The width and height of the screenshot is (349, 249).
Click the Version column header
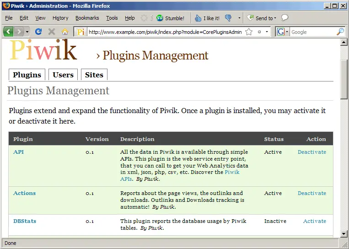[97, 139]
